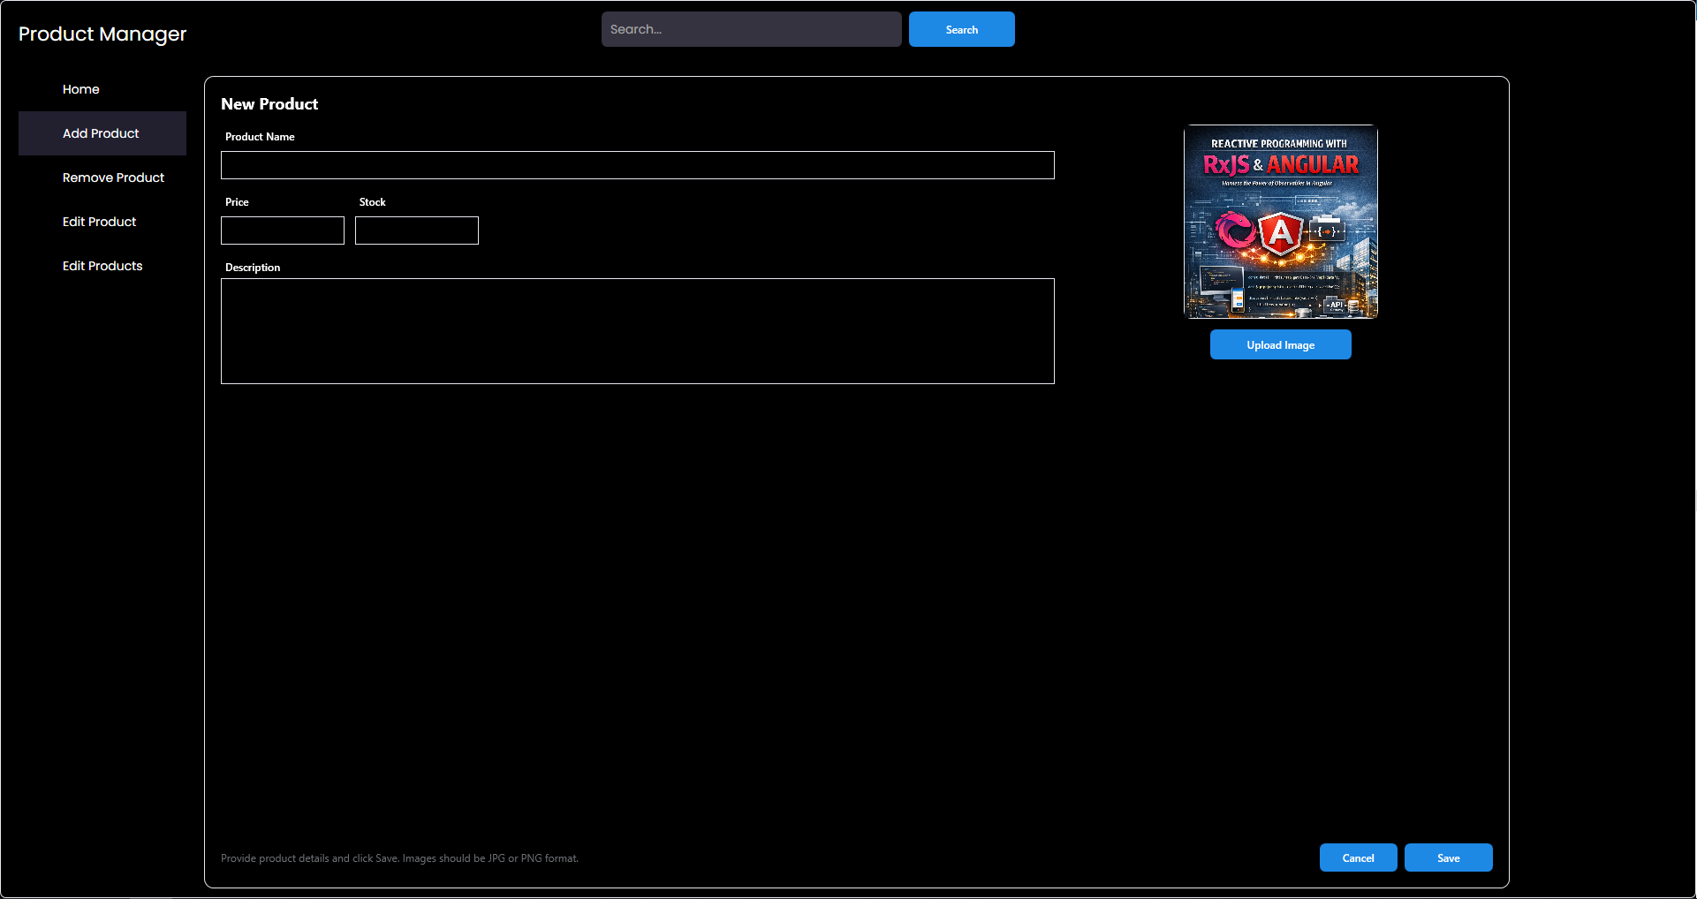The height and width of the screenshot is (899, 1697).
Task: Cancel the new product form
Action: point(1359,857)
